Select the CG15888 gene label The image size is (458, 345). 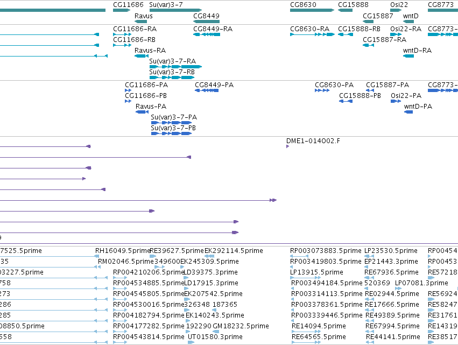point(353,5)
